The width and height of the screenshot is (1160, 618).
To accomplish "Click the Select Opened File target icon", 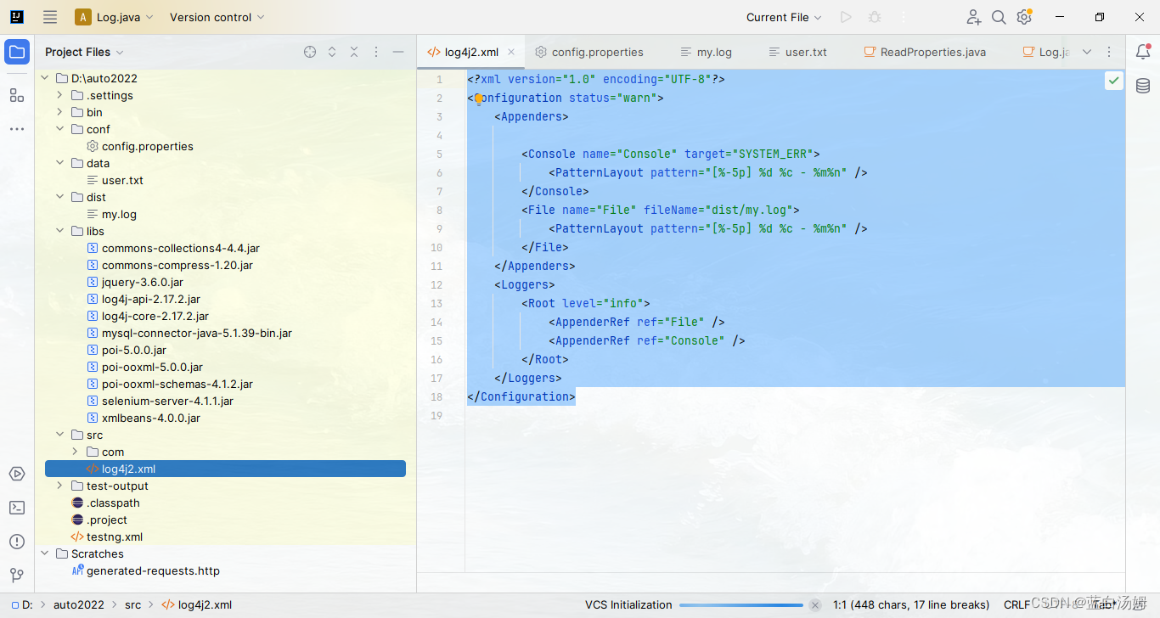I will click(x=310, y=52).
